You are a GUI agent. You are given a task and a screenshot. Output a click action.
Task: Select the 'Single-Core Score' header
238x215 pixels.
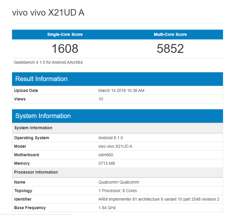(x=65, y=34)
